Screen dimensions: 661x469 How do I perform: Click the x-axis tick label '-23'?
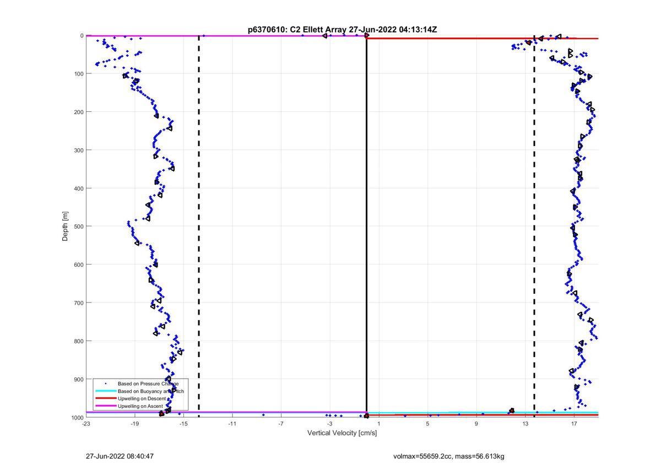tap(86, 424)
